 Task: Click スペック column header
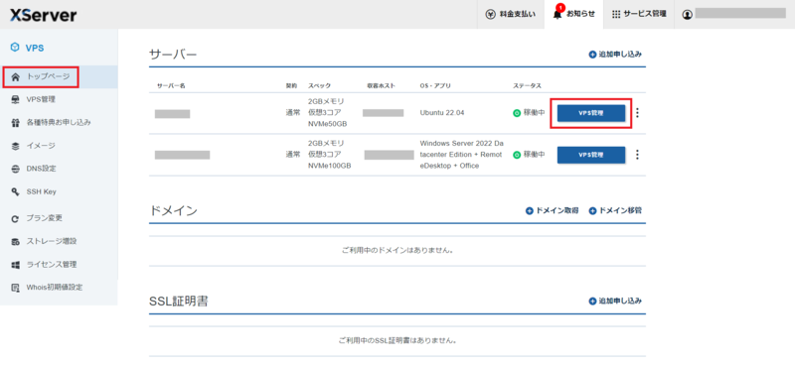point(319,85)
